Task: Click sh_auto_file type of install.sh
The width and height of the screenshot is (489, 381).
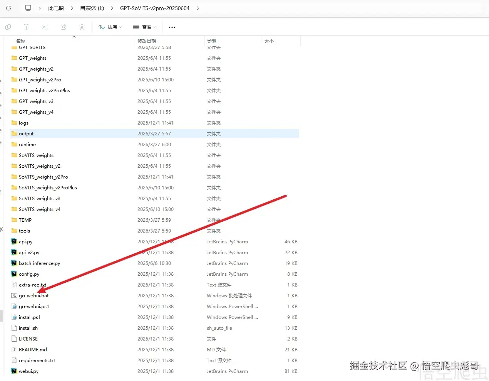Action: pos(219,328)
